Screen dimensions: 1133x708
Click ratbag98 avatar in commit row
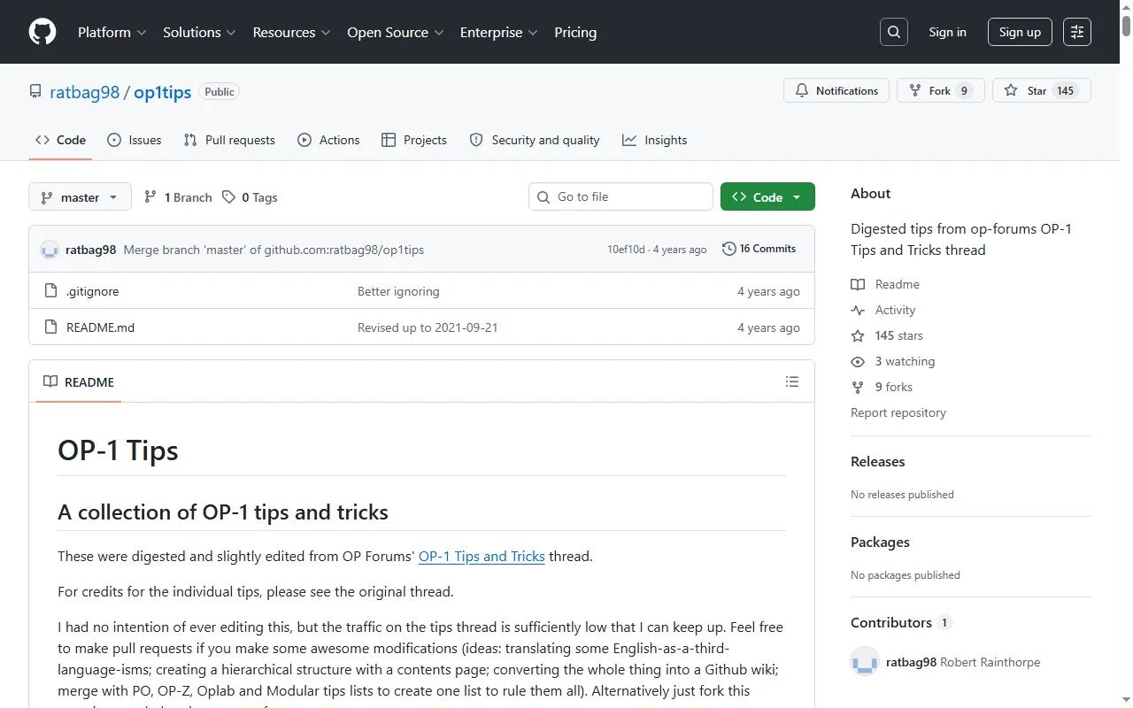tap(50, 250)
